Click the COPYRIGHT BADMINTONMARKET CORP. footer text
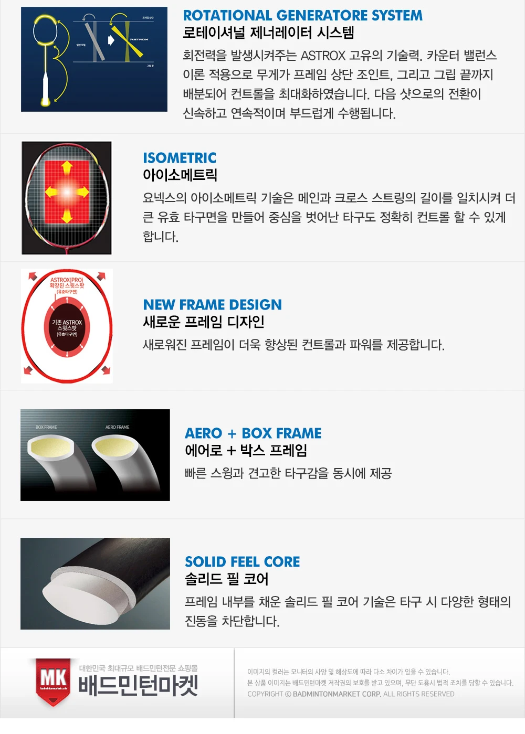Viewport: 525px width, 734px height. 351,694
